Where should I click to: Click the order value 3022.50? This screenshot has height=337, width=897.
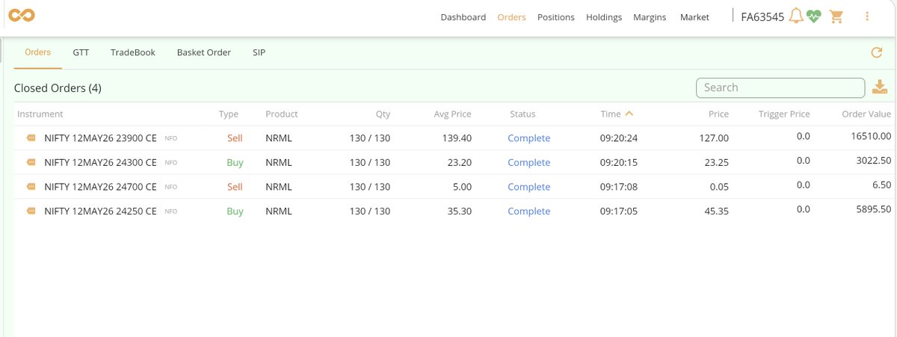pos(874,160)
